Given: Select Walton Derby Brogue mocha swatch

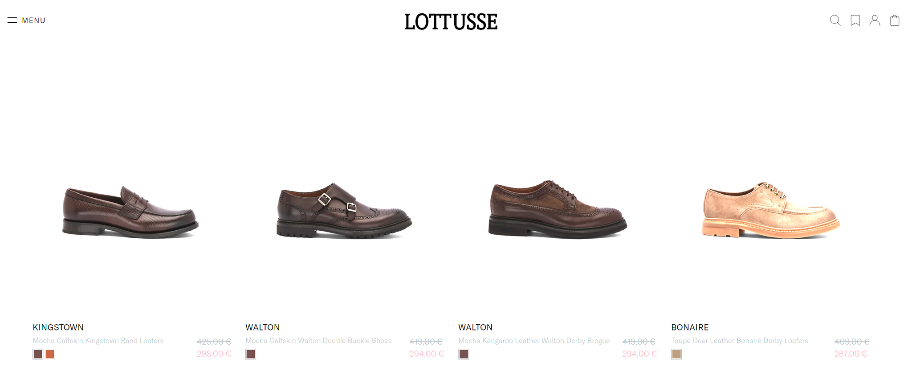Looking at the screenshot, I should [x=464, y=354].
